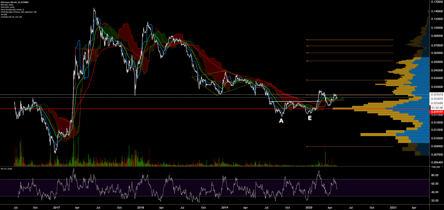Click the 0.025618 price label on the axis
This screenshot has width=444, height=210.
437,95
